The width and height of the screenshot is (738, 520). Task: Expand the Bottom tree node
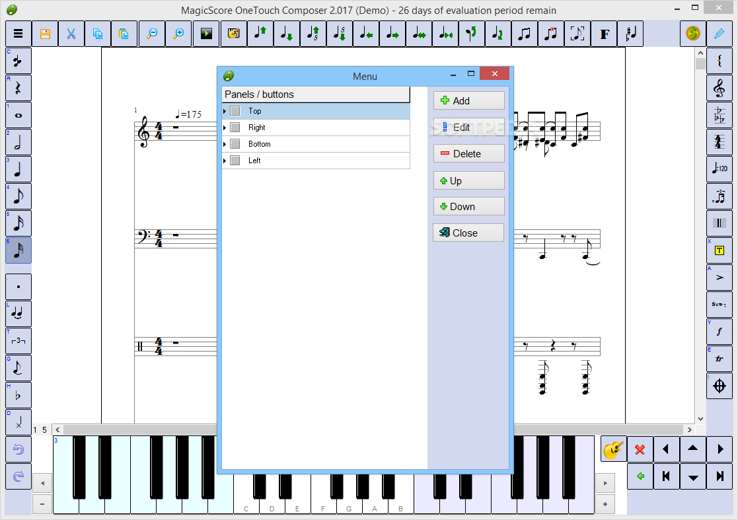225,144
